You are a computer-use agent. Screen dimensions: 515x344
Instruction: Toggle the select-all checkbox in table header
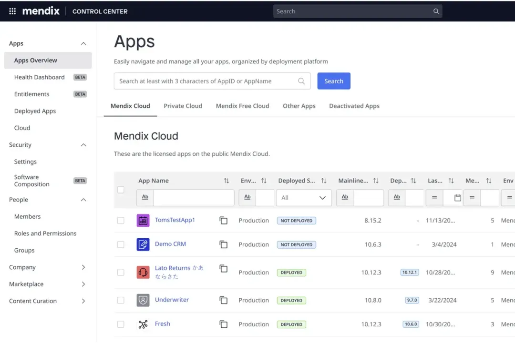tap(121, 190)
